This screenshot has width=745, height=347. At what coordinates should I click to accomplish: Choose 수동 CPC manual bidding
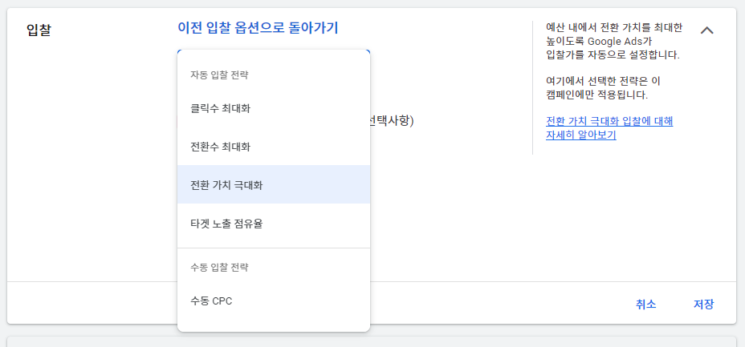pyautogui.click(x=211, y=301)
